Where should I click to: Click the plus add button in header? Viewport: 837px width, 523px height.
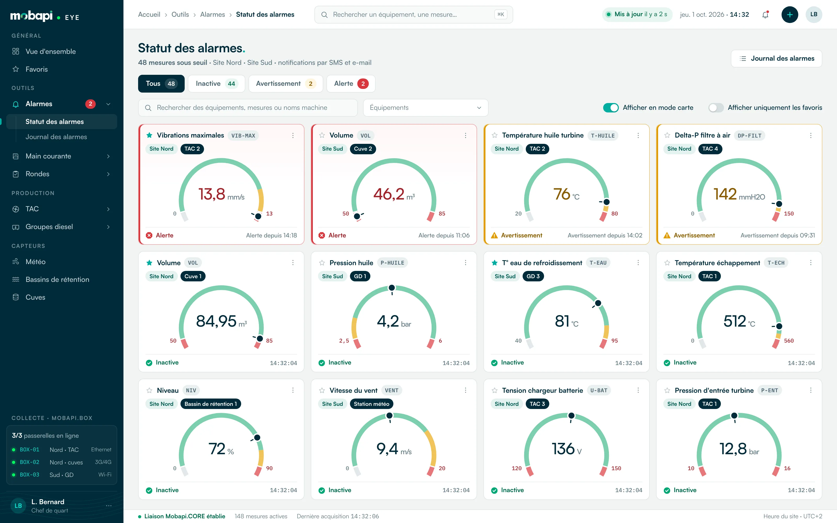click(790, 15)
